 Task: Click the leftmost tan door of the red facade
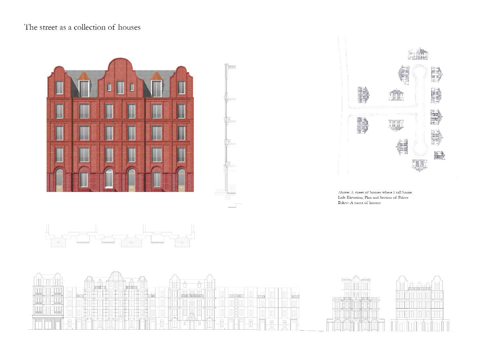[59, 180]
